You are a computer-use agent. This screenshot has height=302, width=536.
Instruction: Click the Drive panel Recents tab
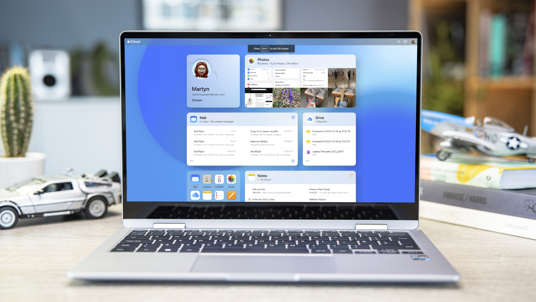point(321,121)
